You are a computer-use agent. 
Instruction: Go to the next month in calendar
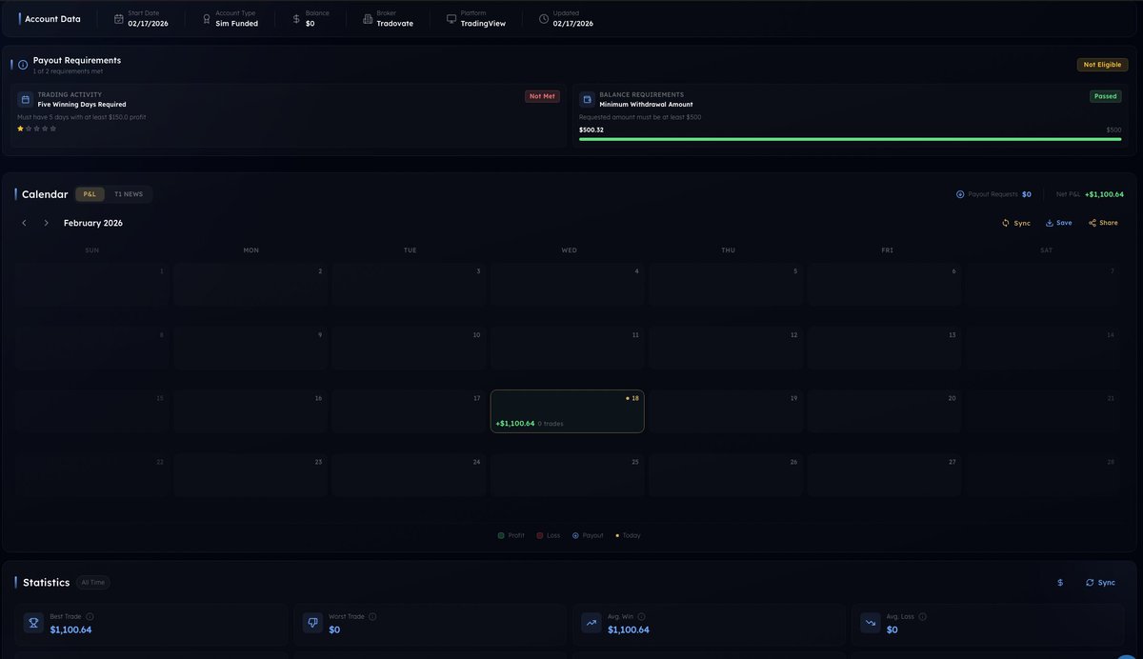[46, 223]
